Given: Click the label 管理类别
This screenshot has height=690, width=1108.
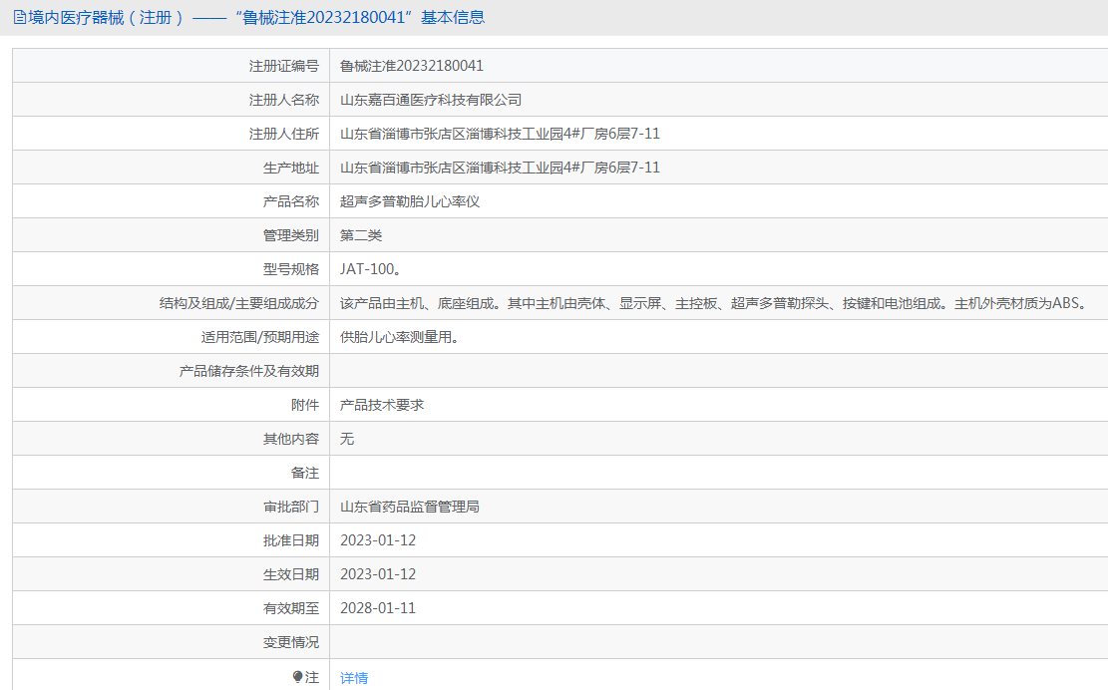Looking at the screenshot, I should (x=291, y=235).
